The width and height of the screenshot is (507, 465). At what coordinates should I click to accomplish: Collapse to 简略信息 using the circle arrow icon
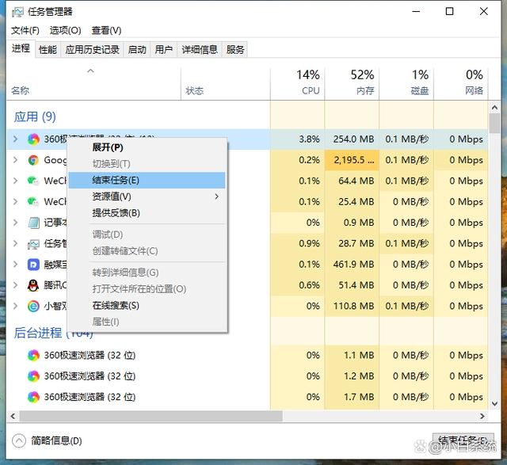tap(19, 440)
